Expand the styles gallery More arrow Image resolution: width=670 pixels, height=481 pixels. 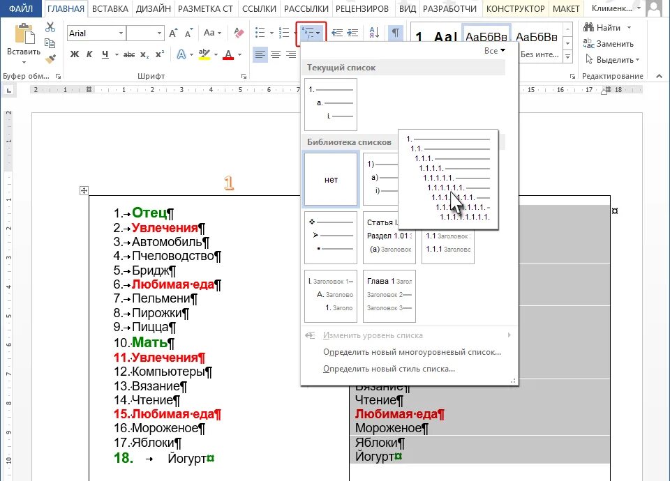point(568,56)
